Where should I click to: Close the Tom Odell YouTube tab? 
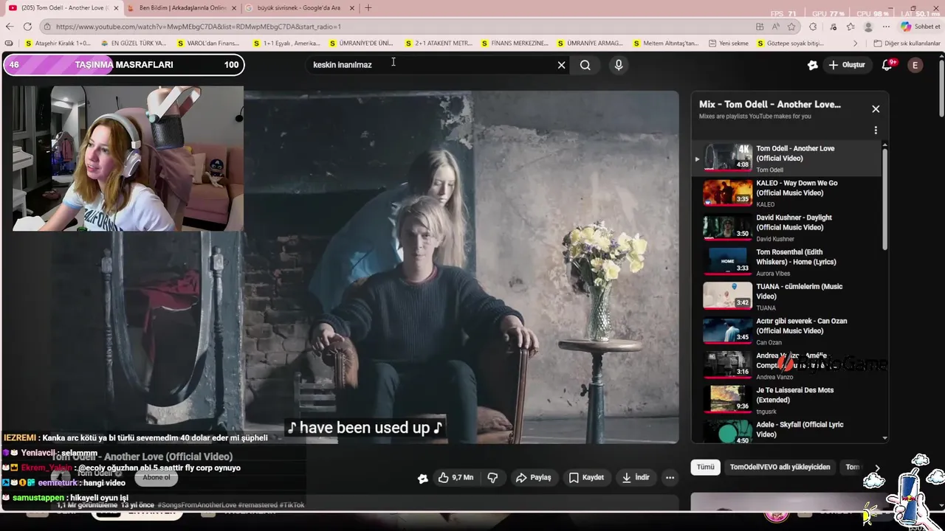point(116,8)
